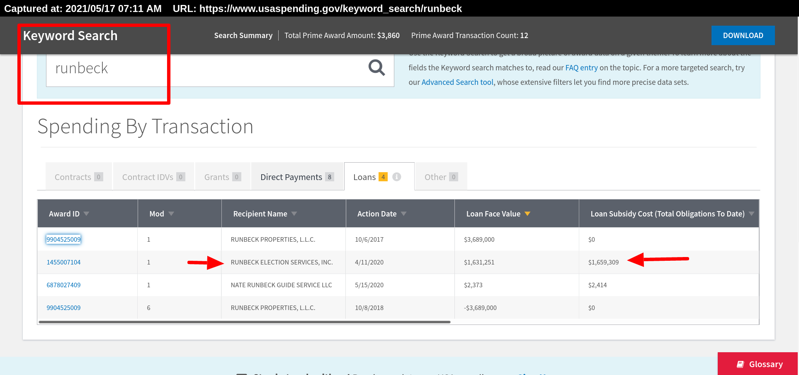The image size is (799, 375).
Task: Open the Direct Payments tab
Action: [297, 177]
